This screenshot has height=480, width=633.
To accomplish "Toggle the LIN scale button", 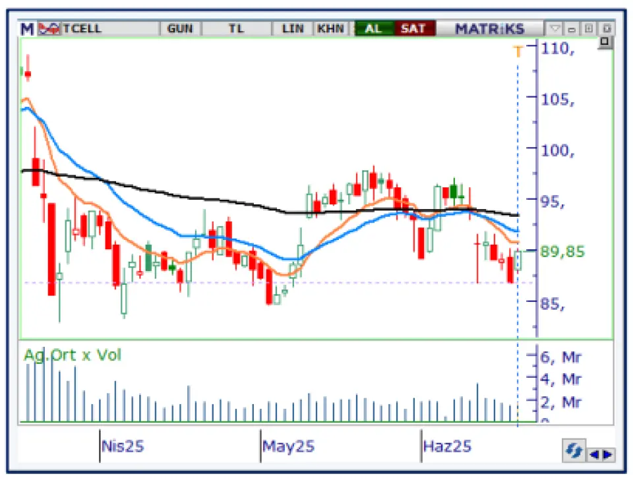I will [293, 28].
